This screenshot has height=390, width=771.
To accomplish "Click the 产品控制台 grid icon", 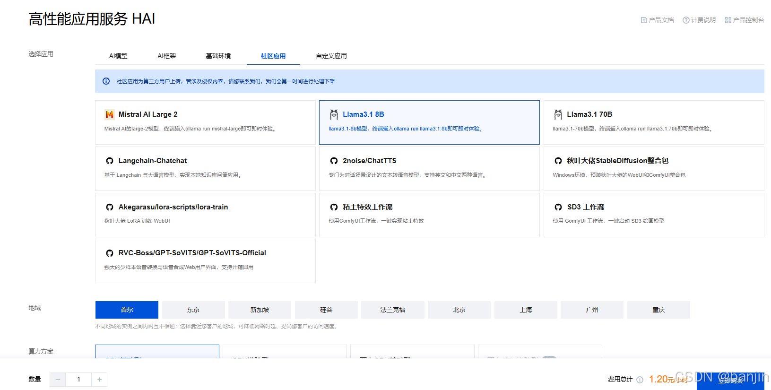I will (728, 20).
